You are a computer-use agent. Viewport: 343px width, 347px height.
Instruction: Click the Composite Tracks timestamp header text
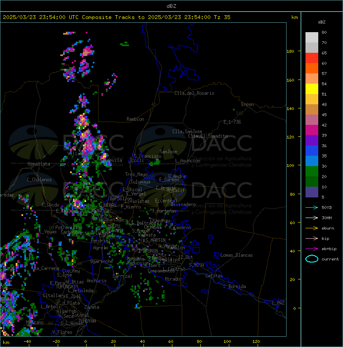click(x=117, y=17)
